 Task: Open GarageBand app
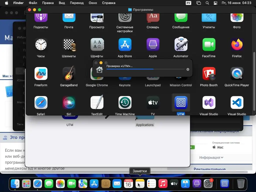69,73
